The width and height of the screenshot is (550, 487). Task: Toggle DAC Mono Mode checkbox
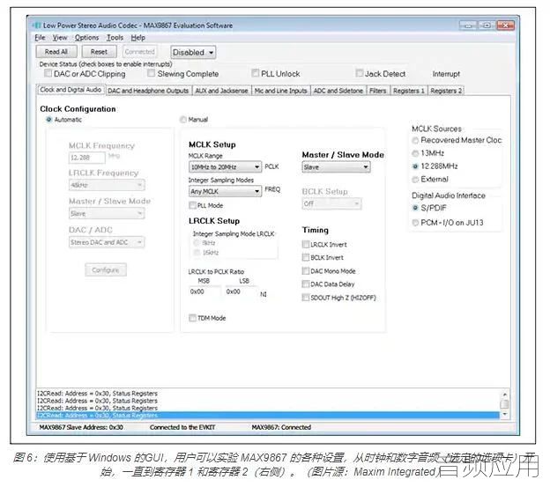point(306,271)
